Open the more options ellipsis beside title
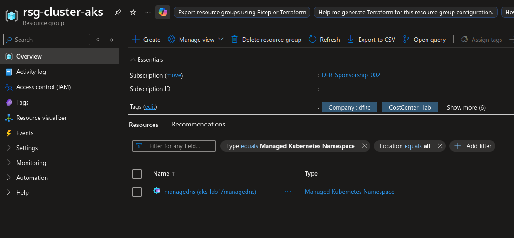The width and height of the screenshot is (514, 238). point(148,12)
